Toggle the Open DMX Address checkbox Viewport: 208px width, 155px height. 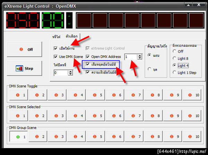coord(88,57)
